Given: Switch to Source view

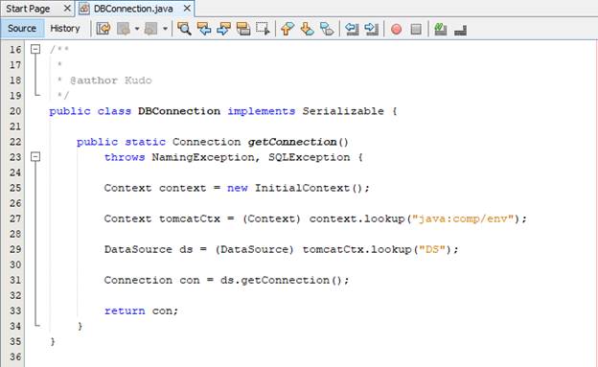Looking at the screenshot, I should (22, 29).
